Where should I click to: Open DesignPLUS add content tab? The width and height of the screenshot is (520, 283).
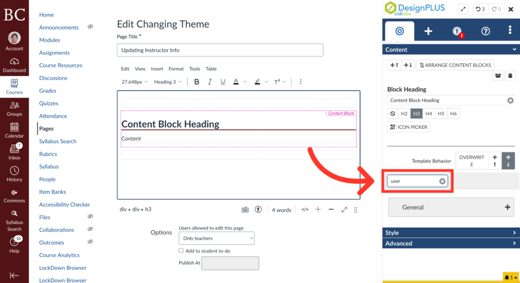pos(428,31)
